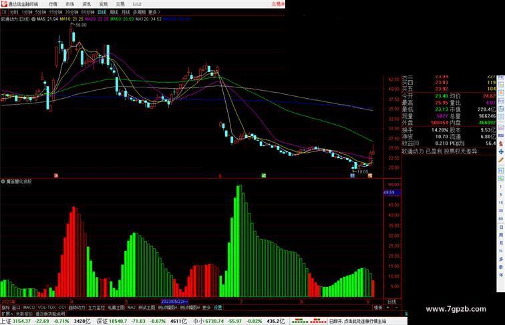Open the 关联报价 tab
The image size is (505, 325).
pos(24,314)
